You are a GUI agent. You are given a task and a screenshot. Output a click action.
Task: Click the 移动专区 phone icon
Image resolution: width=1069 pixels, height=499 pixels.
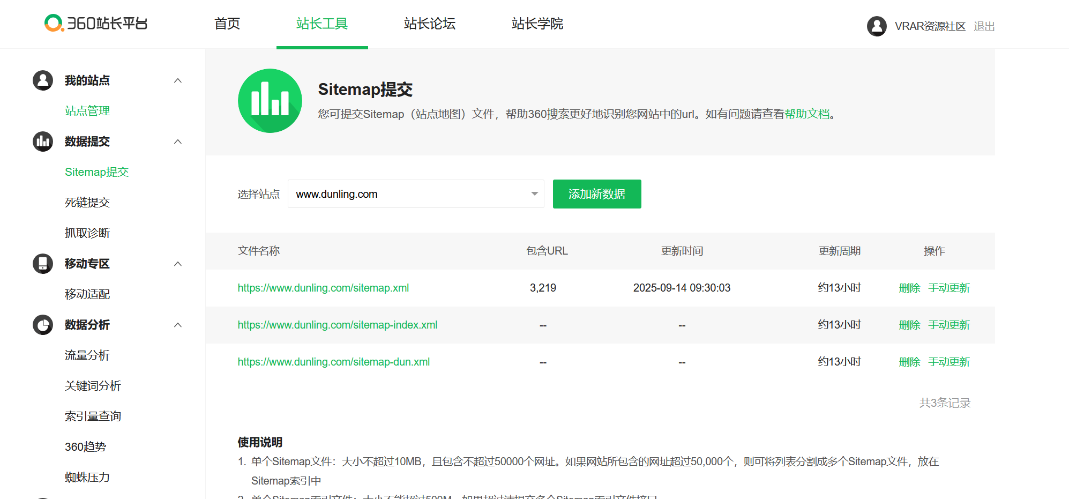(x=43, y=264)
